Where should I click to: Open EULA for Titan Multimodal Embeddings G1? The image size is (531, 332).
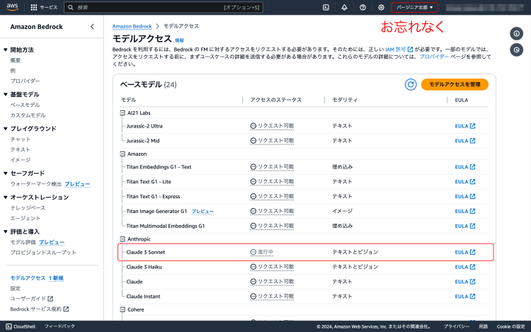coord(465,226)
